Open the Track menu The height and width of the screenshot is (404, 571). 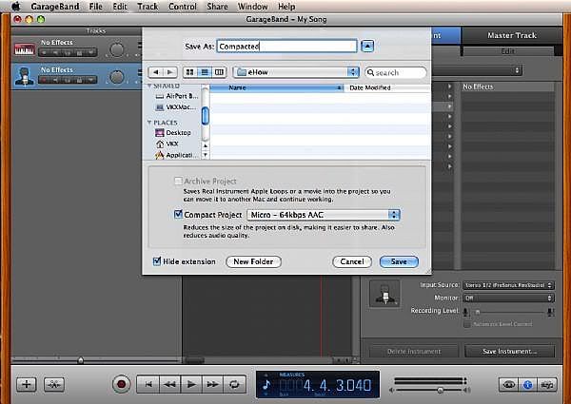[148, 7]
